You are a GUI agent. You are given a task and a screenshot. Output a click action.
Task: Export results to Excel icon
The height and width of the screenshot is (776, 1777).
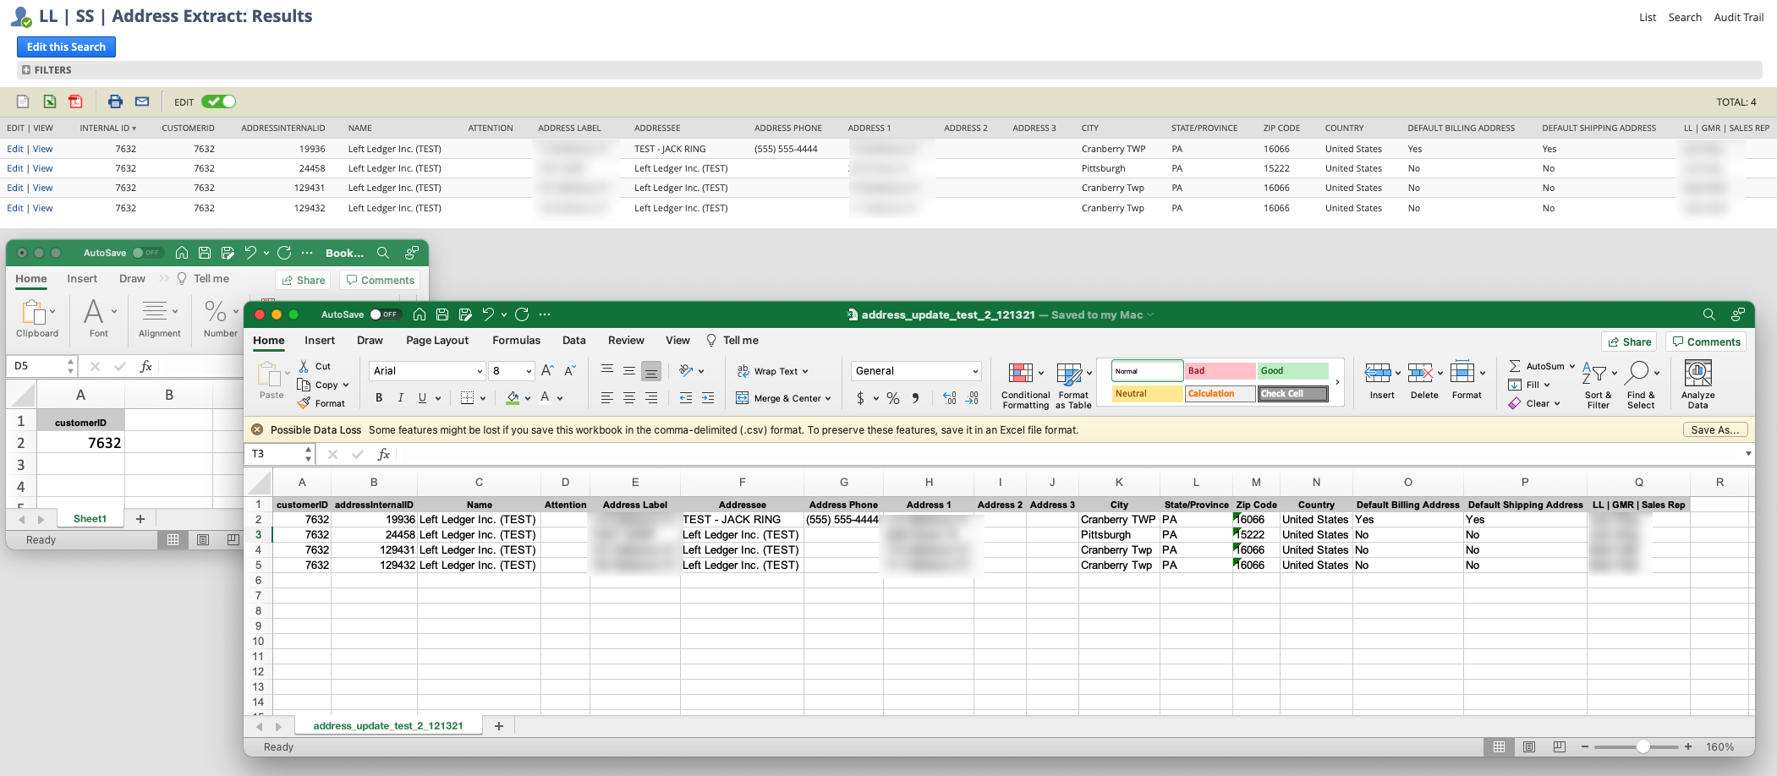[x=50, y=101]
